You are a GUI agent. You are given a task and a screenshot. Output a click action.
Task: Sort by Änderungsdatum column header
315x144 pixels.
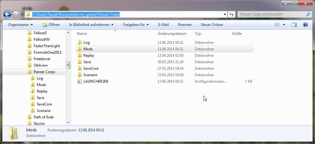pos(172,33)
